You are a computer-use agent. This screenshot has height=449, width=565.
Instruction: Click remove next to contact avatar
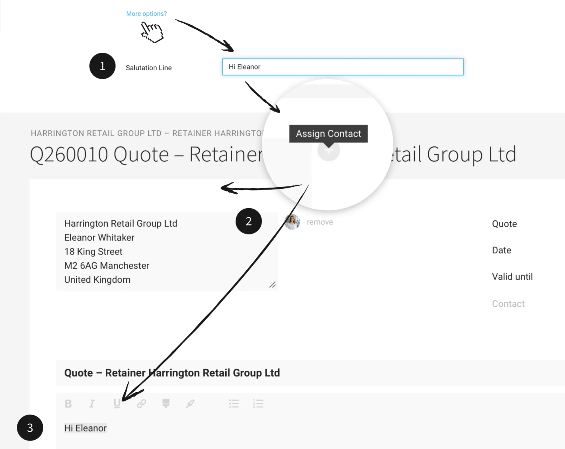pos(320,222)
